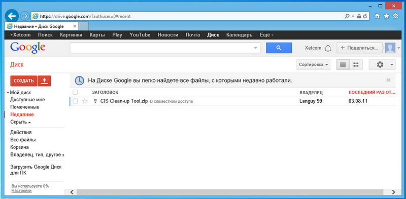Viewport: 406px width, 199px height.
Task: Click Загрузить Google Диск для ПК link
Action: click(x=36, y=170)
